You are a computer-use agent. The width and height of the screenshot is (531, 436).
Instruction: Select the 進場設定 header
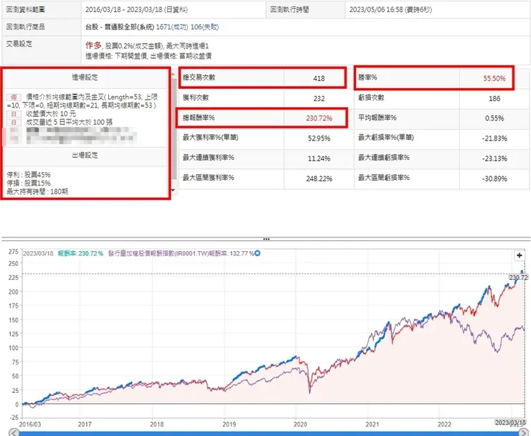[x=85, y=77]
